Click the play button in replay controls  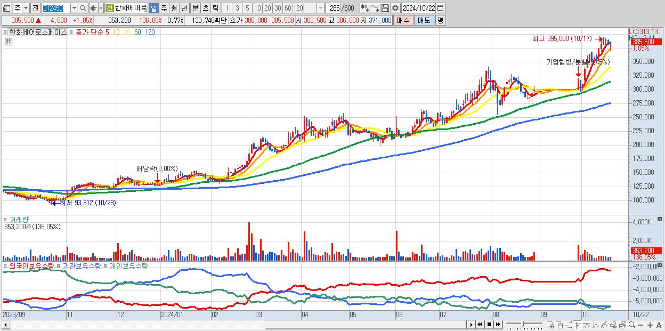(x=472, y=325)
